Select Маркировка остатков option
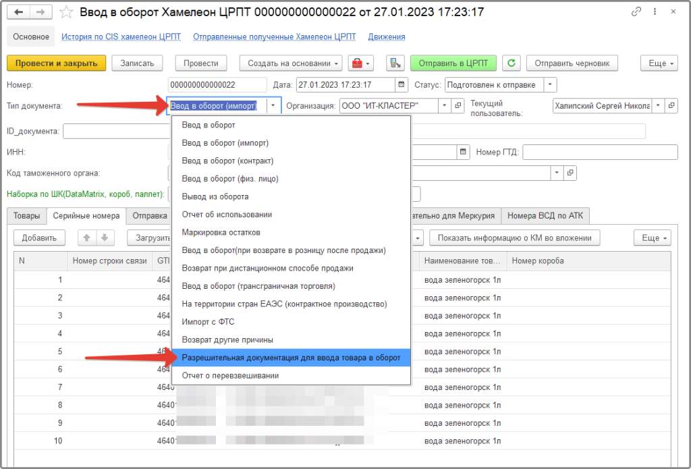691x469 pixels. point(291,232)
